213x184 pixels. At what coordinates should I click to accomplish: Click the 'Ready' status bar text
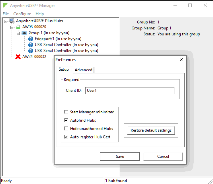click(6, 181)
